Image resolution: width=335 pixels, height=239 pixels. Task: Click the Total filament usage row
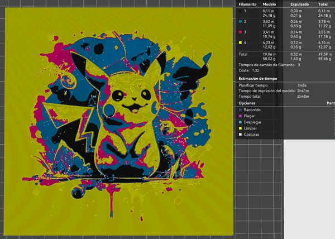[285, 56]
